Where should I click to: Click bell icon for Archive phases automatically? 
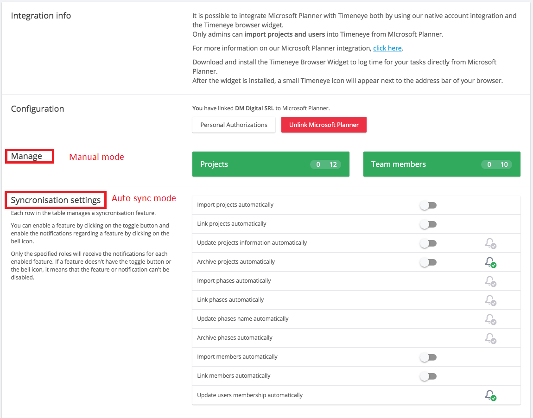pos(490,338)
